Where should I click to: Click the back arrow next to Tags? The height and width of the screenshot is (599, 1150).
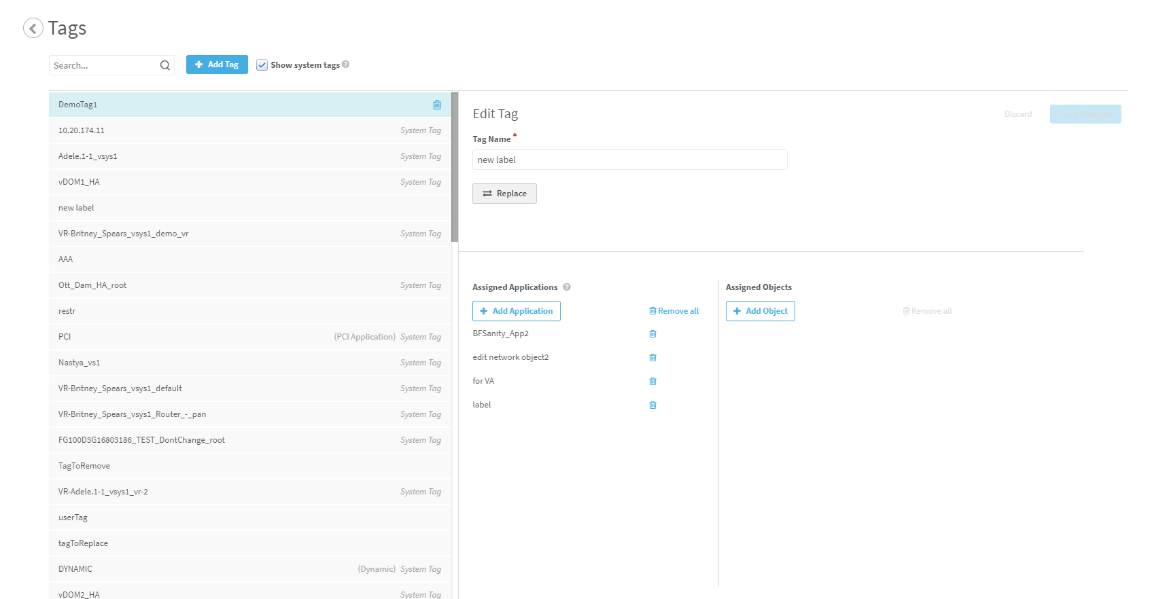[x=33, y=28]
